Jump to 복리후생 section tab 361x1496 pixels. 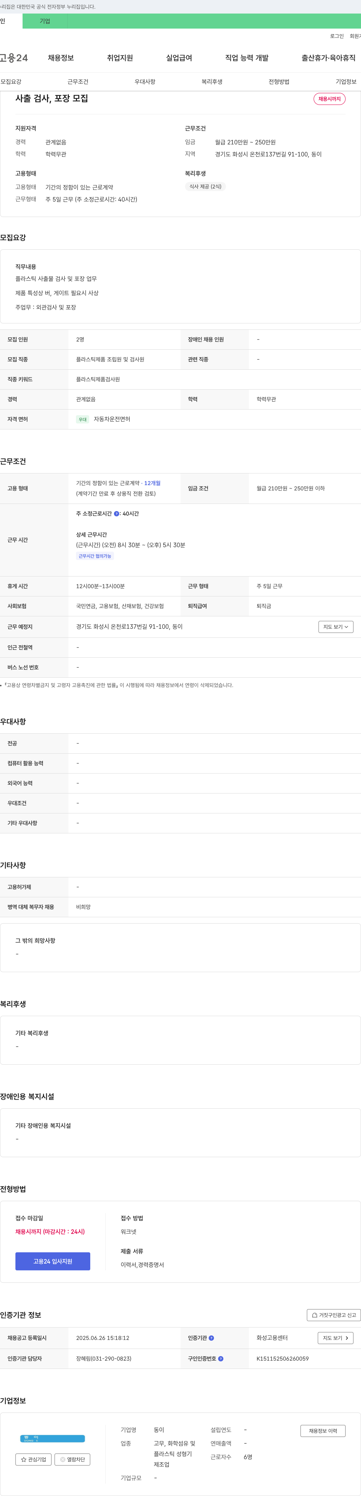tap(212, 81)
